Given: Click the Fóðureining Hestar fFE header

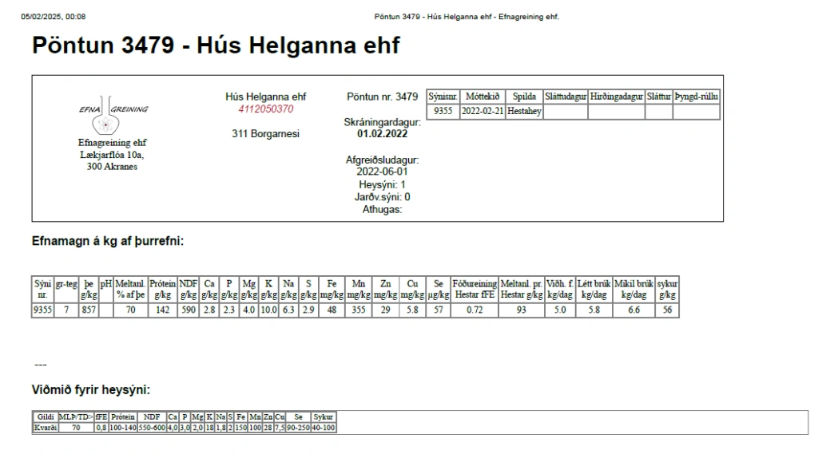Looking at the screenshot, I should coord(475,289).
